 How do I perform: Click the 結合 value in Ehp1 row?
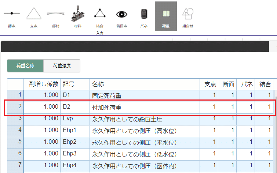[x=264, y=130]
